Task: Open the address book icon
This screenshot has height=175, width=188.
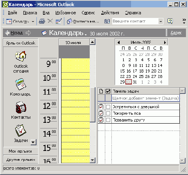Action: click(x=107, y=21)
